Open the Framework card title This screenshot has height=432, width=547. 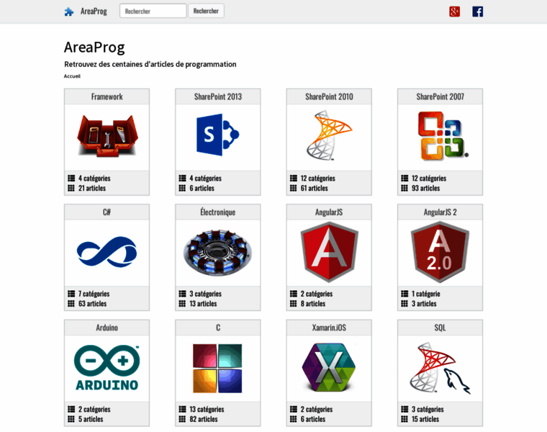point(107,96)
